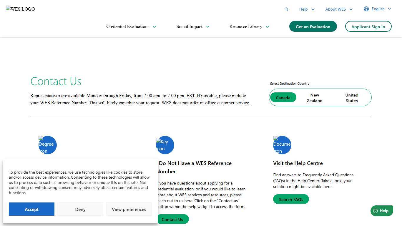Click the Degree icon circle
The width and height of the screenshot is (402, 226).
click(47, 145)
